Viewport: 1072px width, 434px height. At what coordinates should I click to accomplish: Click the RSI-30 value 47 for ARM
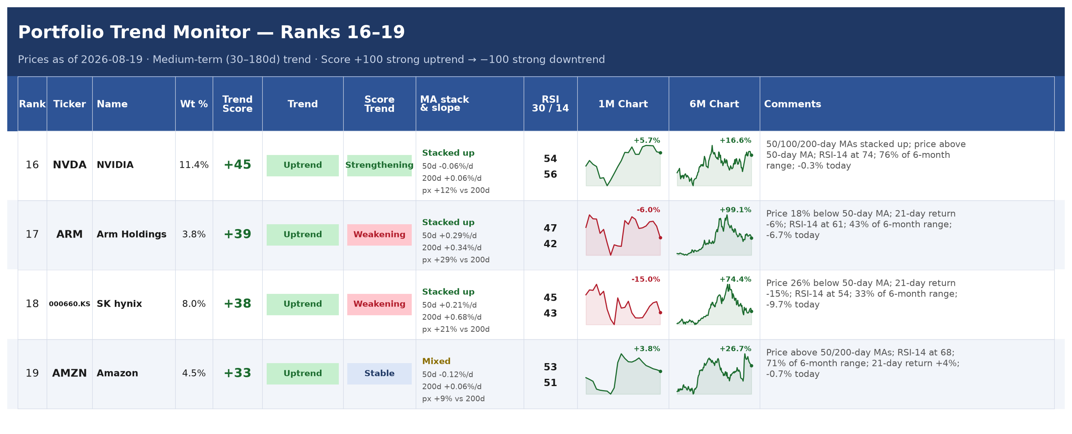pyautogui.click(x=550, y=228)
